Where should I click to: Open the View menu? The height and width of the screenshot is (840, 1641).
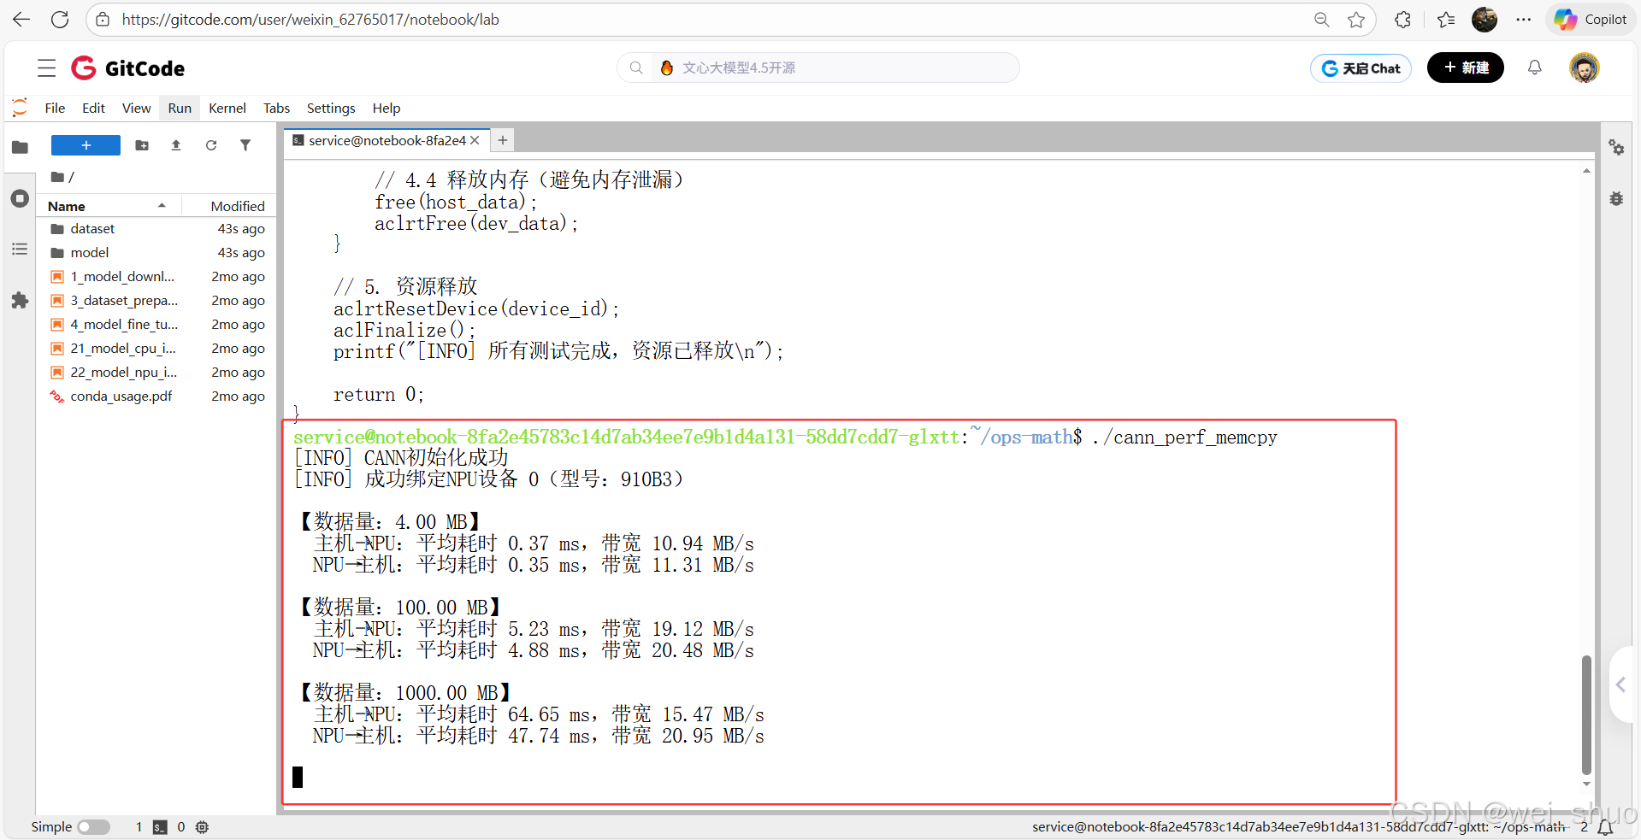[136, 108]
